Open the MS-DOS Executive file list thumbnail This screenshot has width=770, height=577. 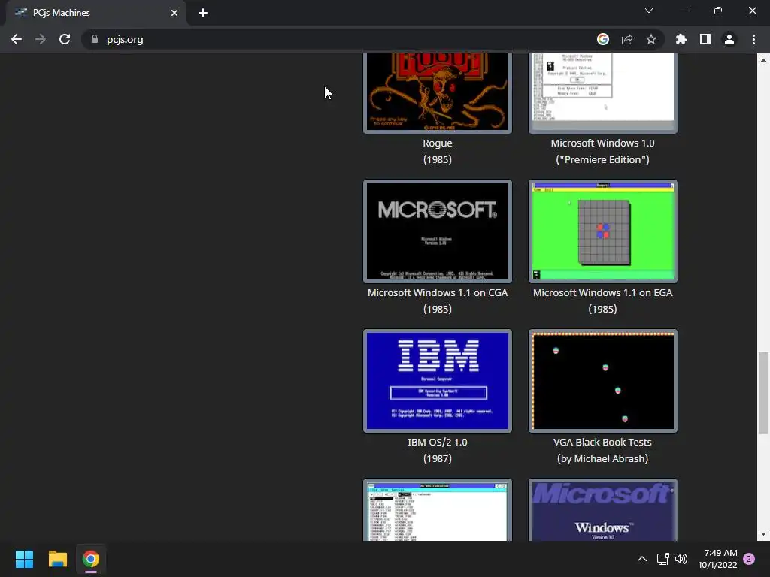[437, 510]
